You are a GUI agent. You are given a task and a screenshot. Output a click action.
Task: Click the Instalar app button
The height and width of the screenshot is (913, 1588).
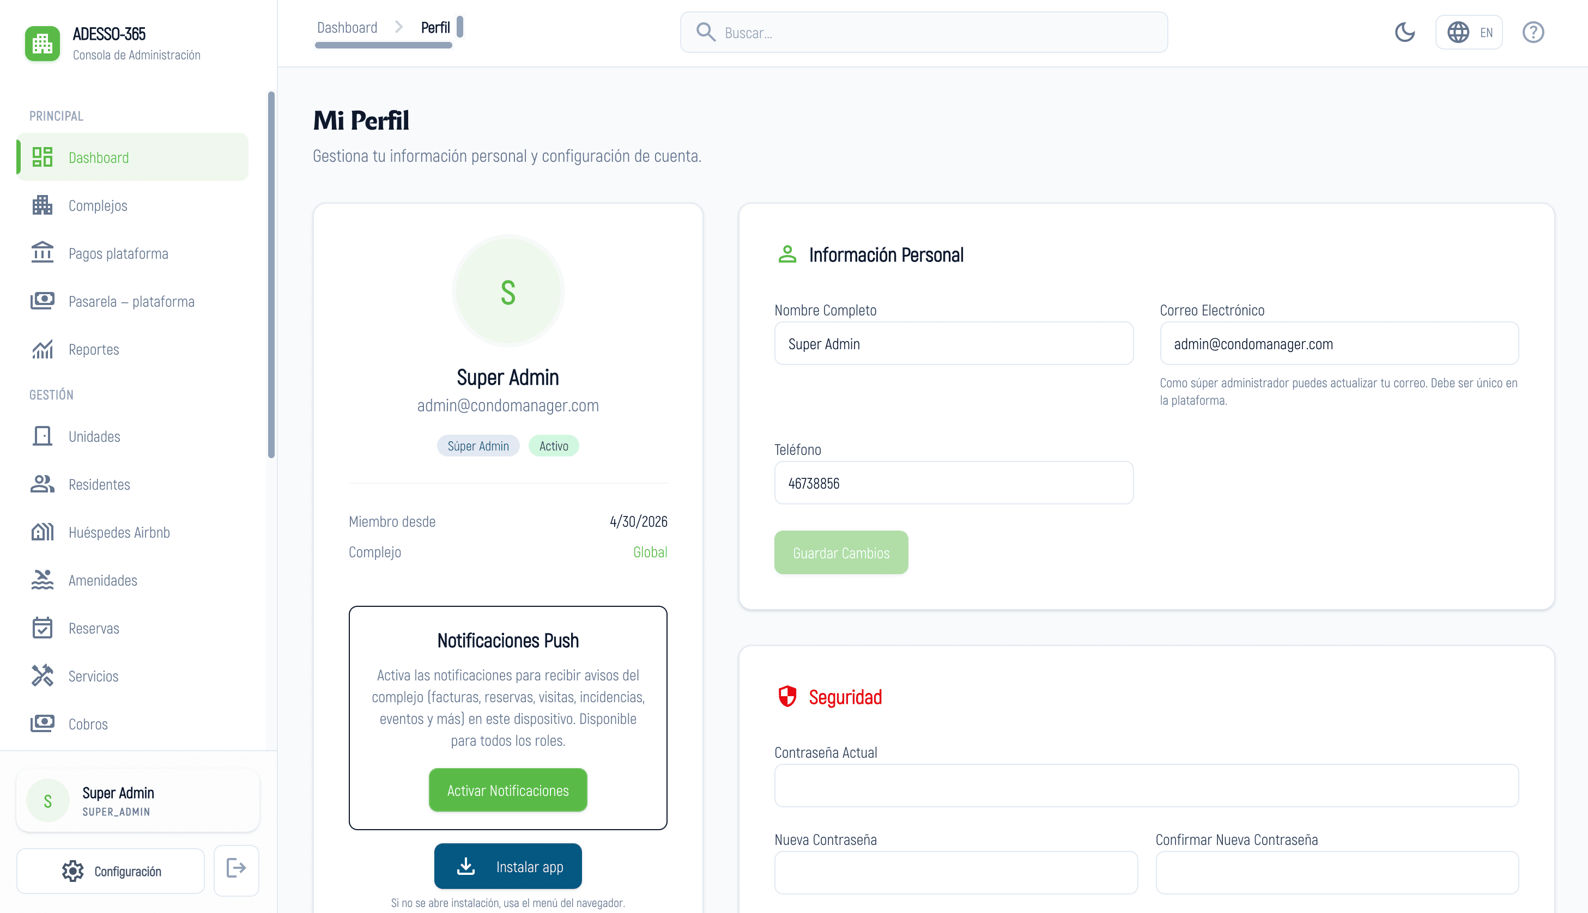(x=507, y=866)
